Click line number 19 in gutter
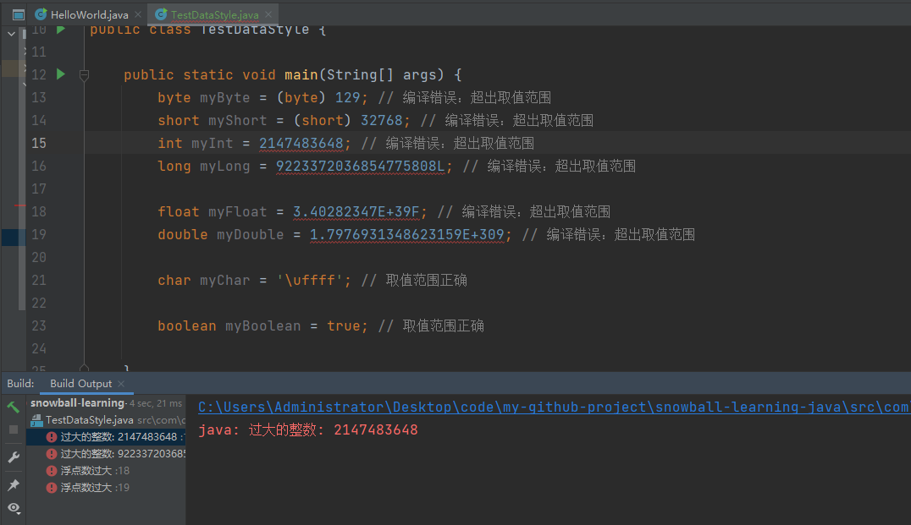The height and width of the screenshot is (525, 911). [38, 234]
